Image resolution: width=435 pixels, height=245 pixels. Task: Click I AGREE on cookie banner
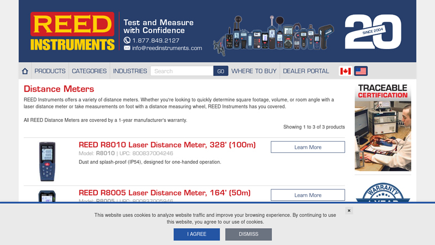[197, 234]
